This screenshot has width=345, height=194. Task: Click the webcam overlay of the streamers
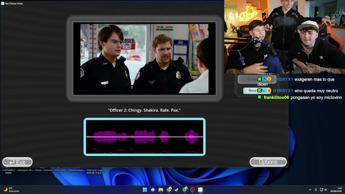(284, 37)
